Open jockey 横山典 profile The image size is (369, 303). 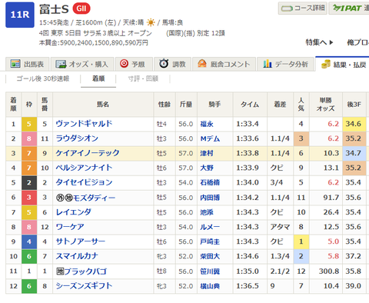coord(210,286)
